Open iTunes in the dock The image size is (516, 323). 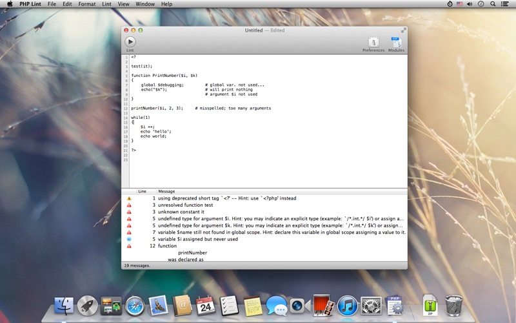click(347, 306)
